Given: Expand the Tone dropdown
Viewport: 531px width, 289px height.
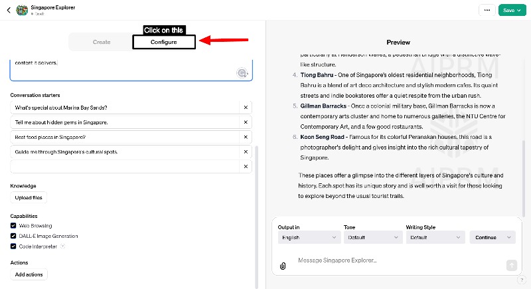Looking at the screenshot, I should point(371,237).
